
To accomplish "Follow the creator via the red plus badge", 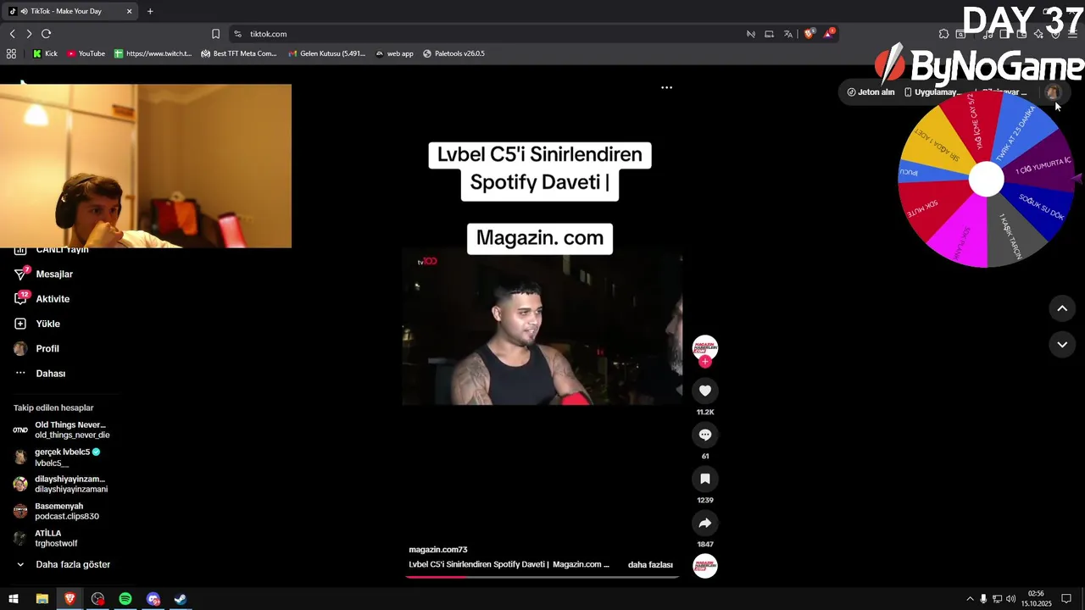I will pyautogui.click(x=705, y=362).
